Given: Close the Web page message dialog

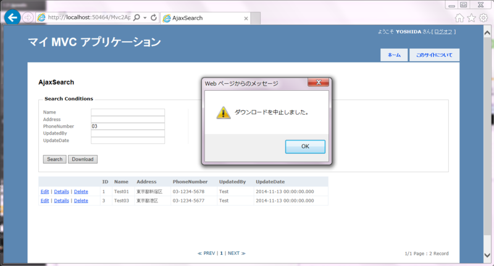Looking at the screenshot, I should coord(319,83).
